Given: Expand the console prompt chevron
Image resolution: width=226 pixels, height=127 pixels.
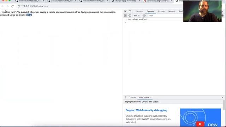Looking at the screenshot, I should 125,22.
